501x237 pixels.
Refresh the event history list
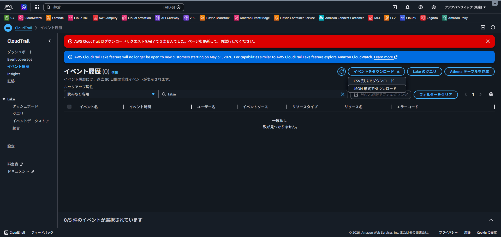(342, 72)
